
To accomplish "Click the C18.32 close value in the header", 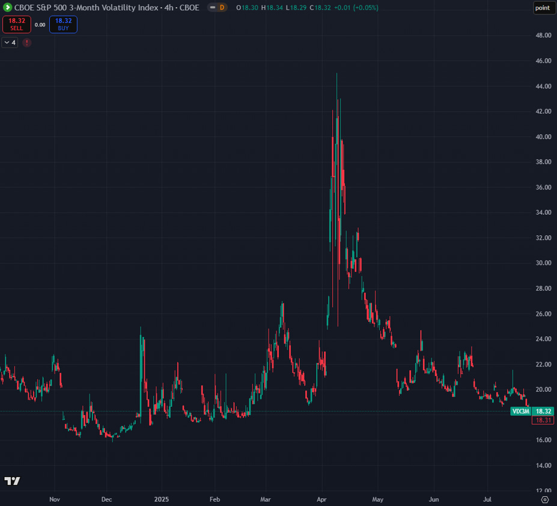I will pos(320,7).
